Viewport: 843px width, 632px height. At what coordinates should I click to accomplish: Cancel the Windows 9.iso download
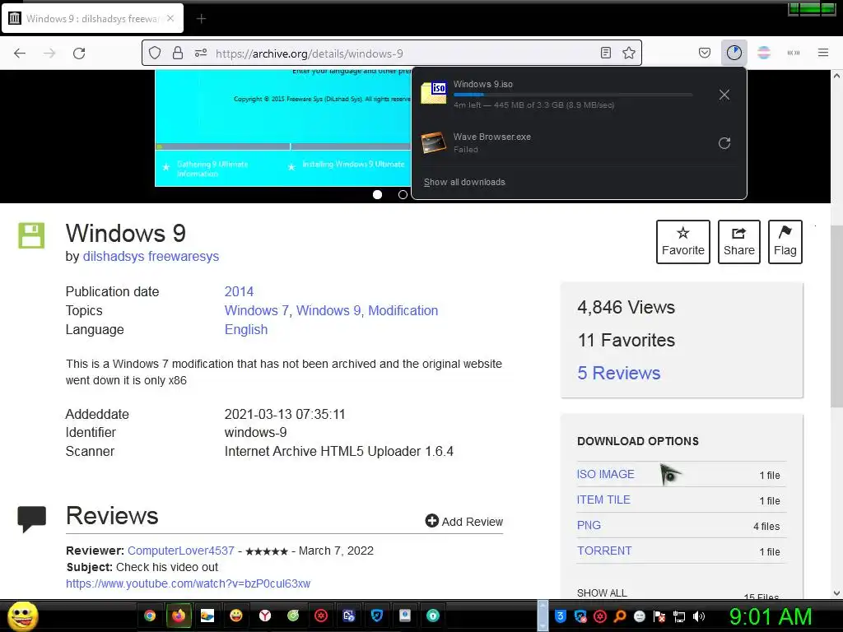coord(724,95)
